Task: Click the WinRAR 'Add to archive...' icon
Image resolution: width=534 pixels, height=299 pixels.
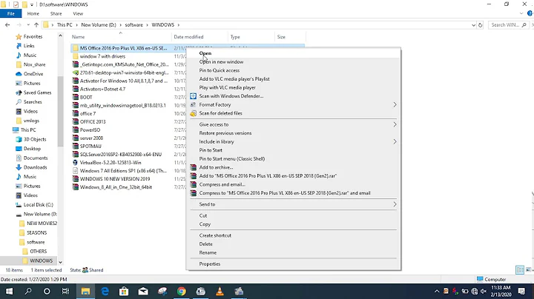Action: pos(193,167)
